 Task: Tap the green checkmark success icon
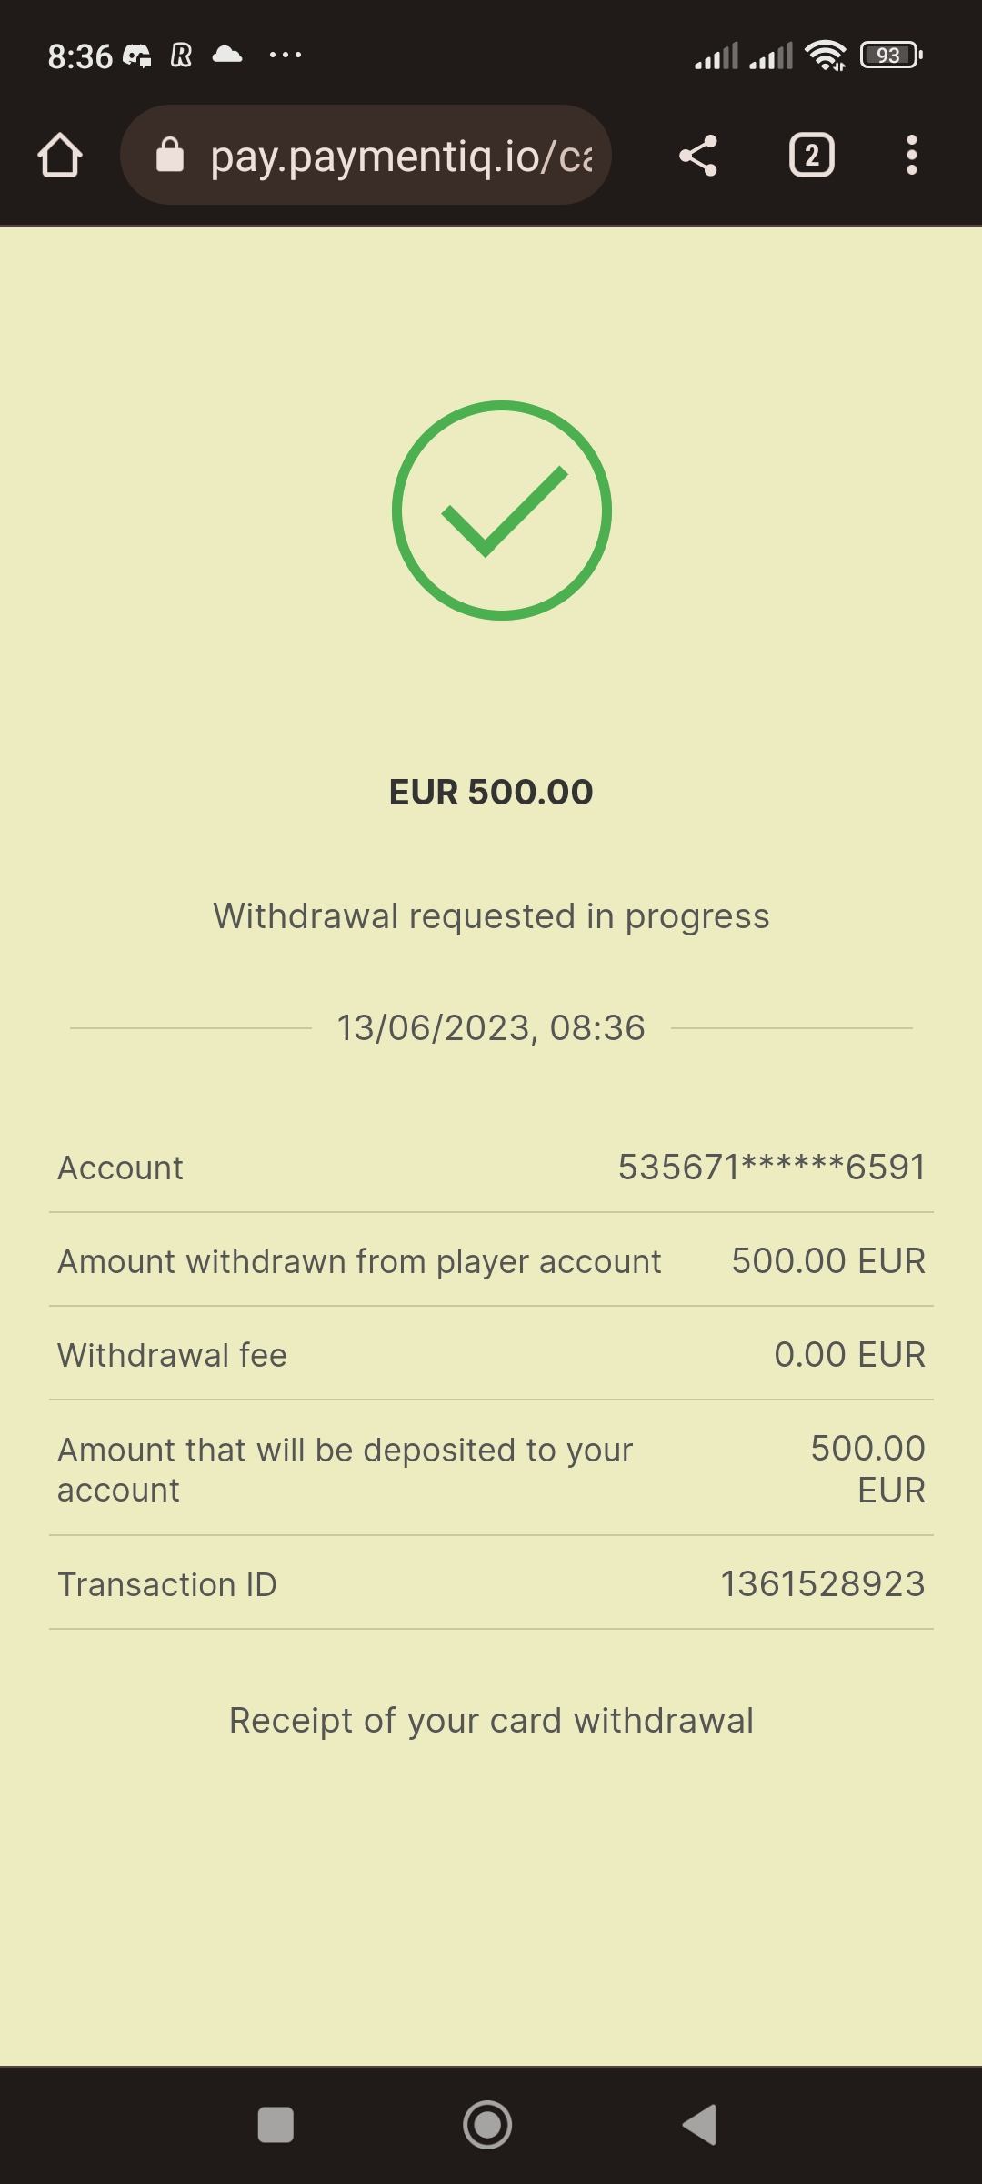tap(501, 511)
